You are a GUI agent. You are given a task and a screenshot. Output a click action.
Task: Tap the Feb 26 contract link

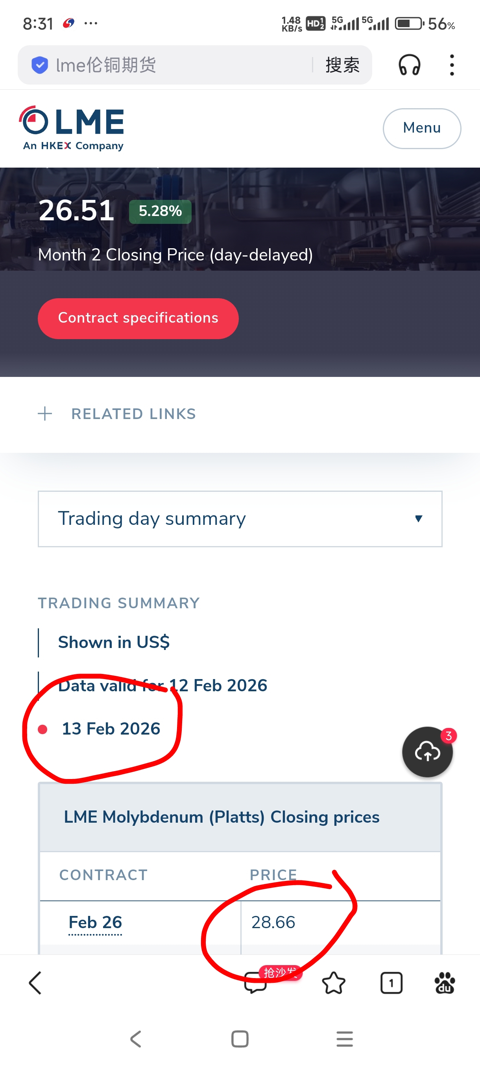(95, 923)
